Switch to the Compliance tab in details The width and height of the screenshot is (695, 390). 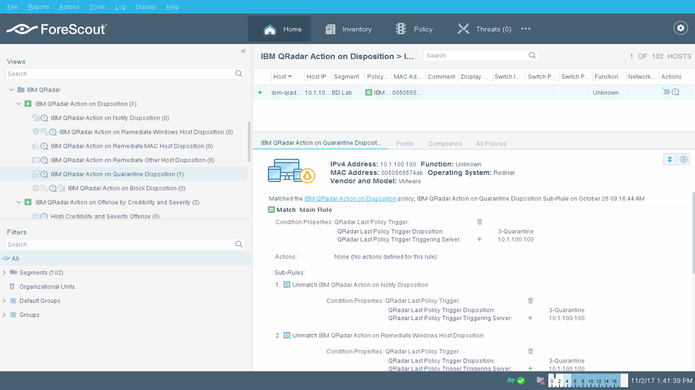pyautogui.click(x=445, y=144)
